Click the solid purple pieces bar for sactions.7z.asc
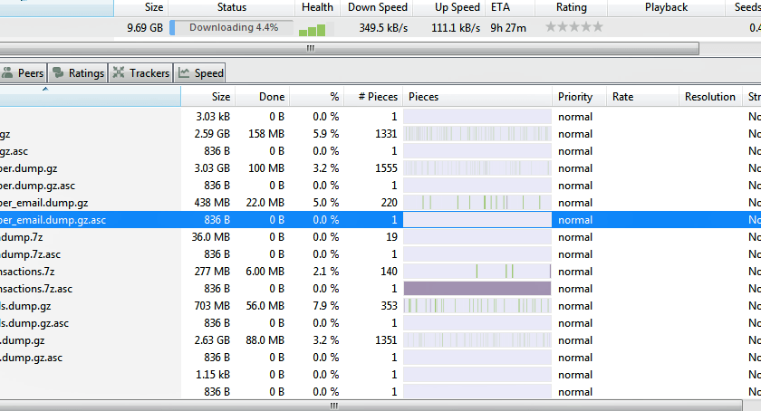 [477, 289]
